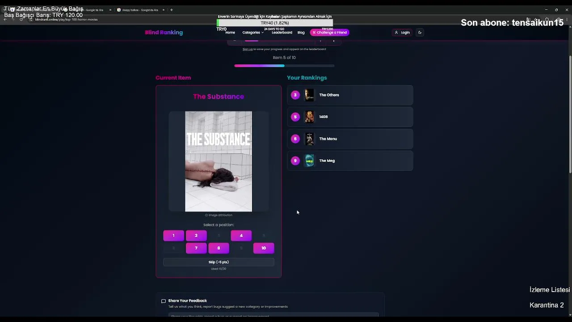The height and width of the screenshot is (322, 572).
Task: Click the rank 9 badge beside The Meg
Action: [295, 161]
